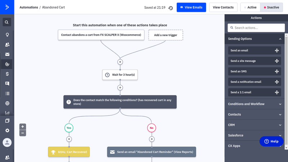The height and width of the screenshot is (162, 288).
Task: Select the Send a 1:1 email action
Action: click(x=255, y=93)
